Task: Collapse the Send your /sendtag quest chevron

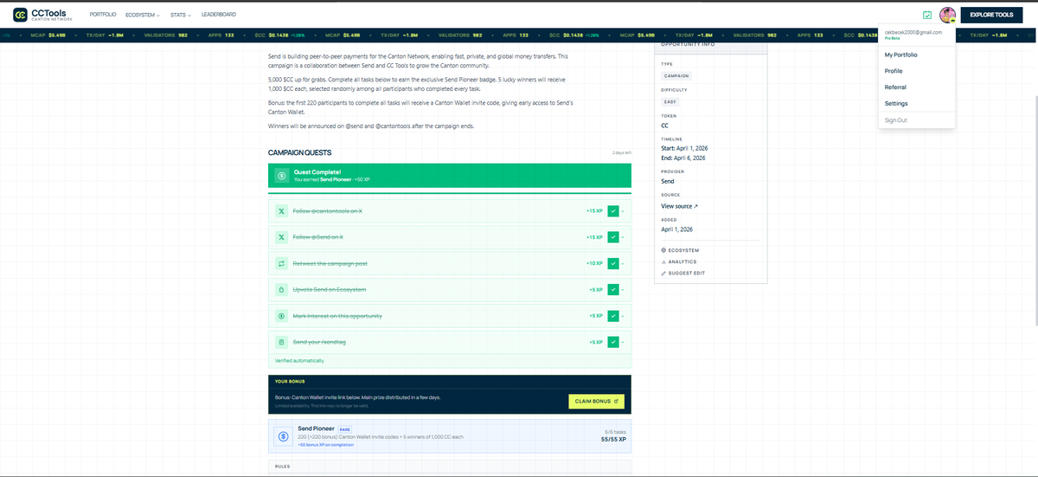Action: coord(624,342)
